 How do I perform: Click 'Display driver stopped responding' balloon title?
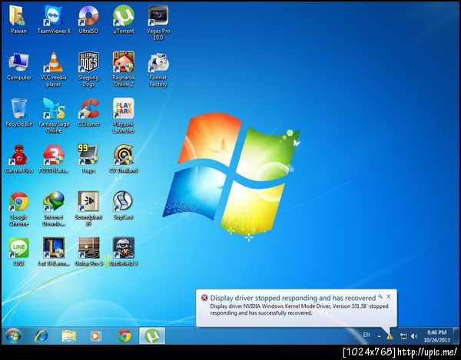(x=293, y=298)
